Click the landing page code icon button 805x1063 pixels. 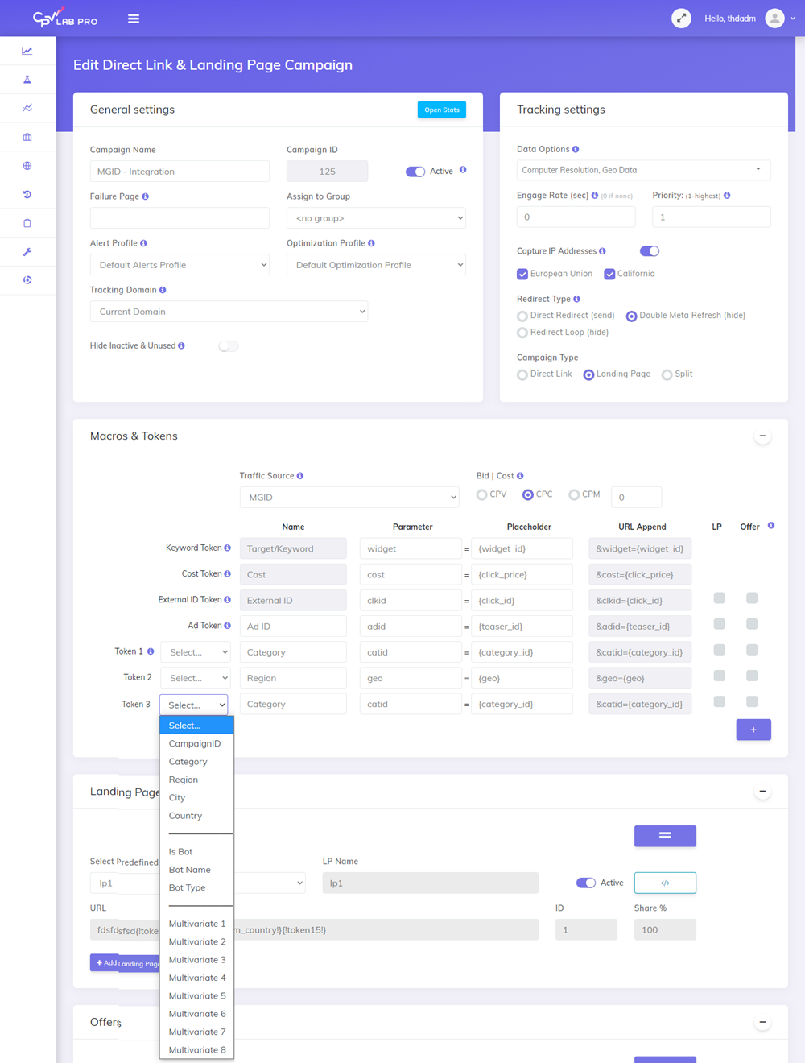point(665,883)
